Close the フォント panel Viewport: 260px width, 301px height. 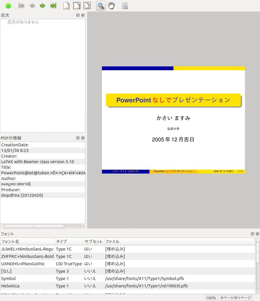[257, 233]
